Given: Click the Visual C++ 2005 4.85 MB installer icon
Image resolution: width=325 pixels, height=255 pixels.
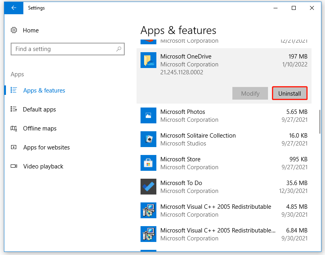Looking at the screenshot, I should tap(148, 210).
